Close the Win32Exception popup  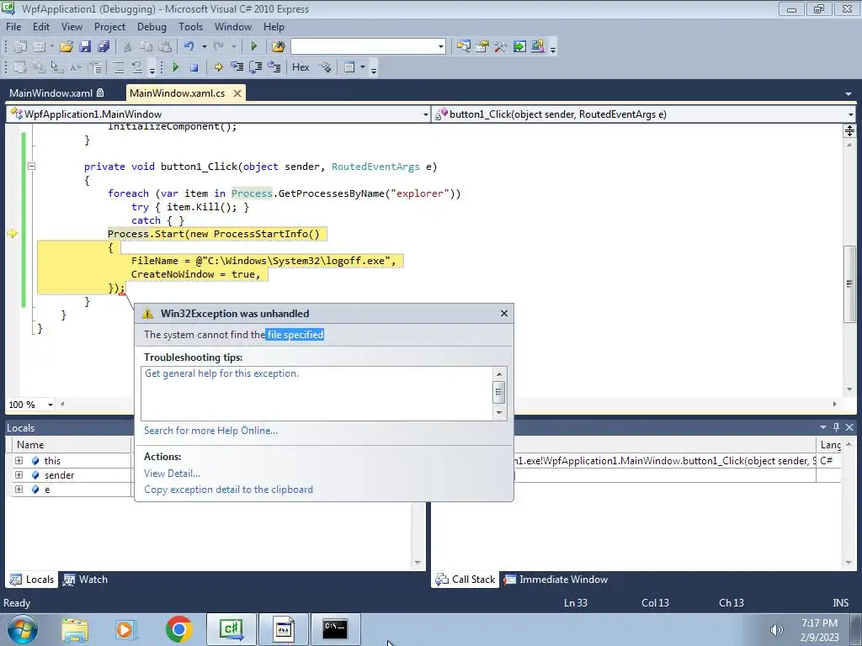tap(504, 313)
